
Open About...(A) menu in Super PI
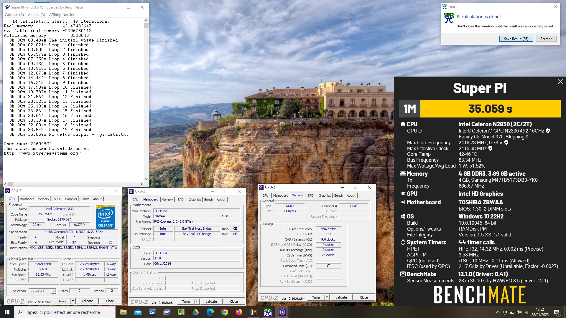[x=37, y=15]
